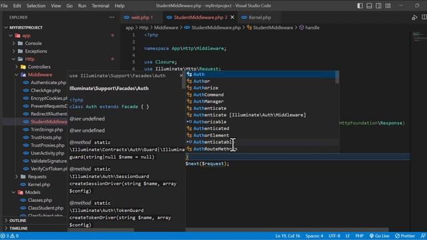Toggle panel layout icon in title bar

coord(369,6)
